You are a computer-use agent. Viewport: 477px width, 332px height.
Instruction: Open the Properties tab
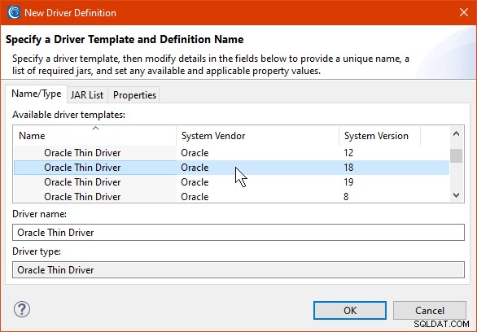point(134,95)
